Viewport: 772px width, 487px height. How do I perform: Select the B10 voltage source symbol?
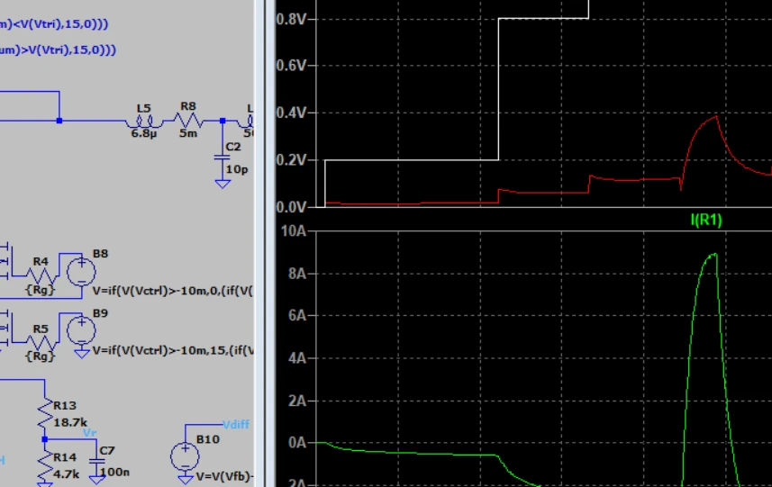[185, 455]
